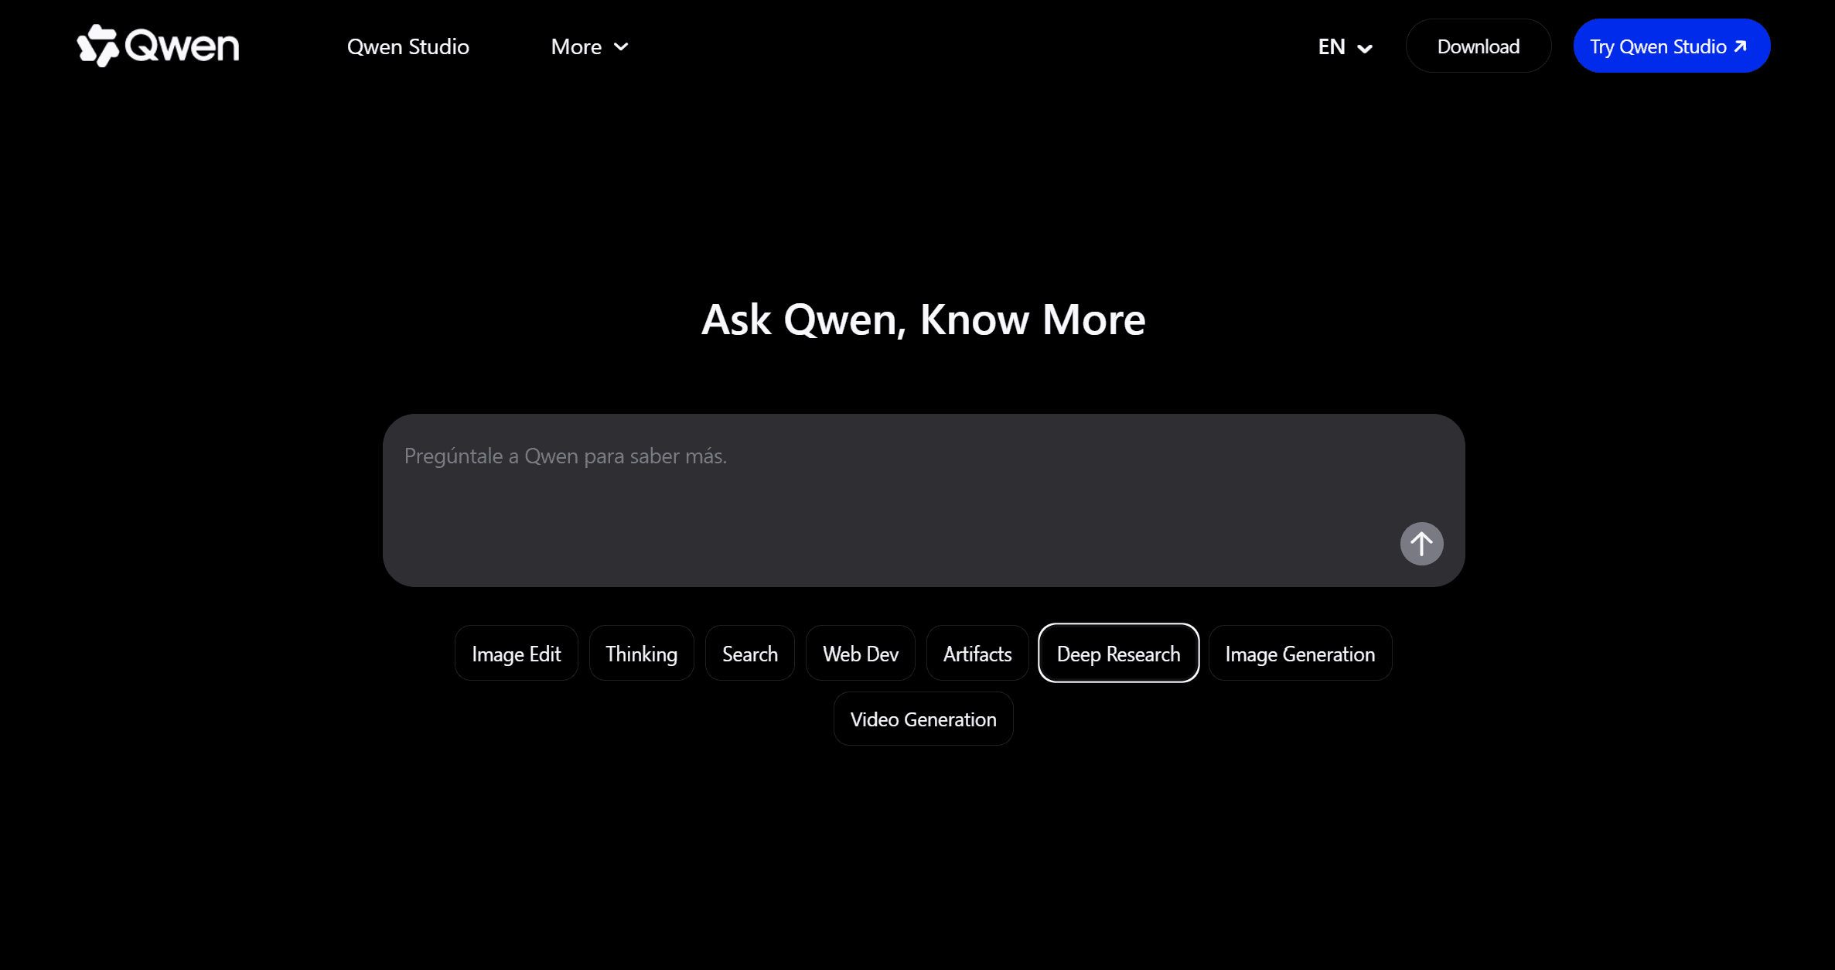Send the prompt with the up-arrow button
The image size is (1835, 970).
point(1421,544)
